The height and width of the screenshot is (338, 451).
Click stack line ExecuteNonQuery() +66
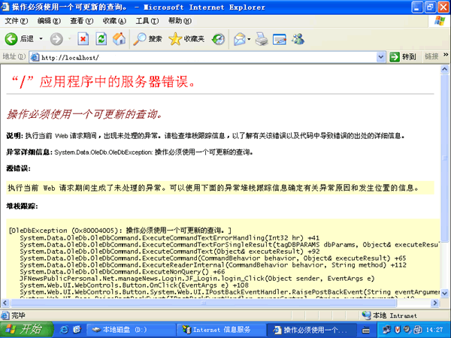[123, 272]
